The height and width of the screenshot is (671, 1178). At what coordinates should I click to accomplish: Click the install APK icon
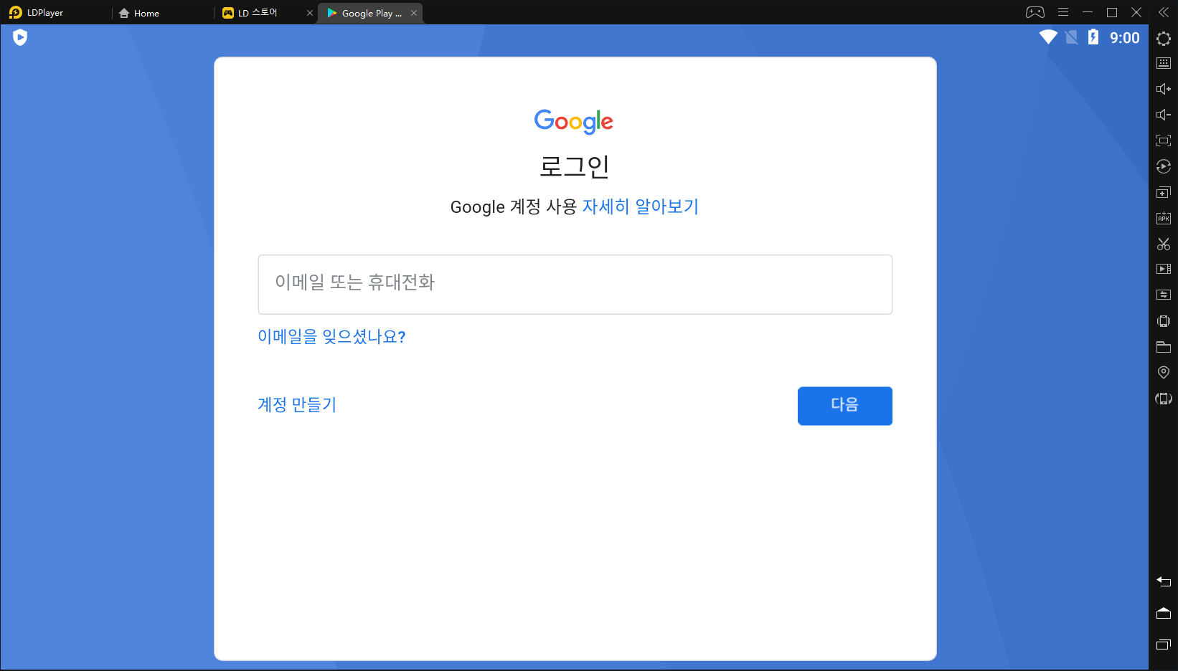coord(1164,218)
